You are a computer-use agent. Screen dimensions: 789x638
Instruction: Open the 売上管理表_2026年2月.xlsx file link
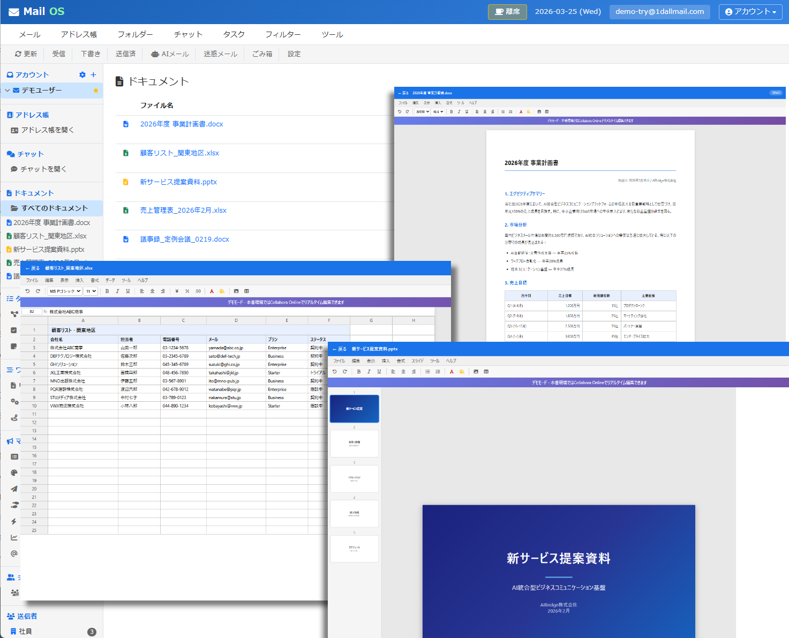[x=183, y=211]
